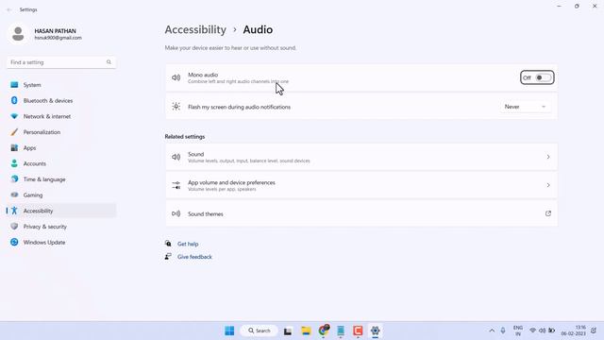Click the user email address text

(x=58, y=38)
